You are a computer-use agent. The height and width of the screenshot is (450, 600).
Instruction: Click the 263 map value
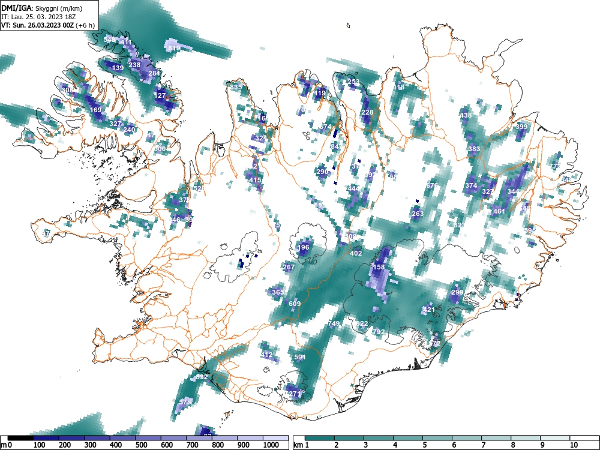click(418, 214)
